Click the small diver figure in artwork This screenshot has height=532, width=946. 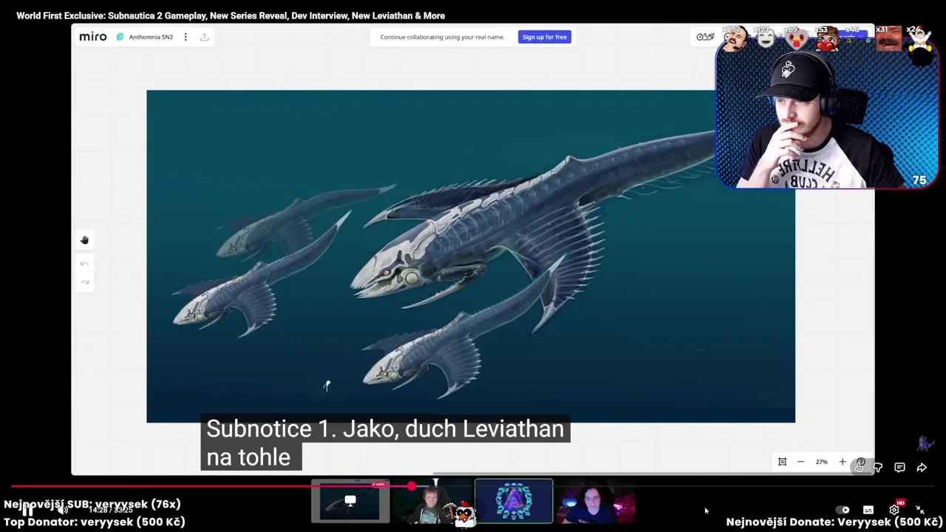(x=327, y=386)
